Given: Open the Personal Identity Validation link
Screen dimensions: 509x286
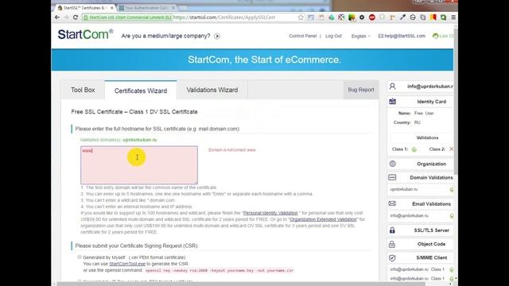Looking at the screenshot, I should coord(270,213).
